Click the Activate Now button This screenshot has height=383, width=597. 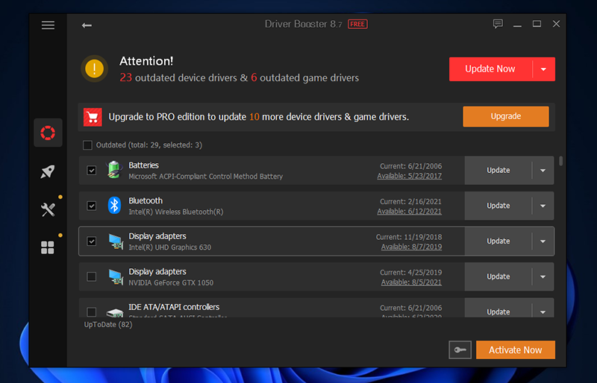(515, 350)
